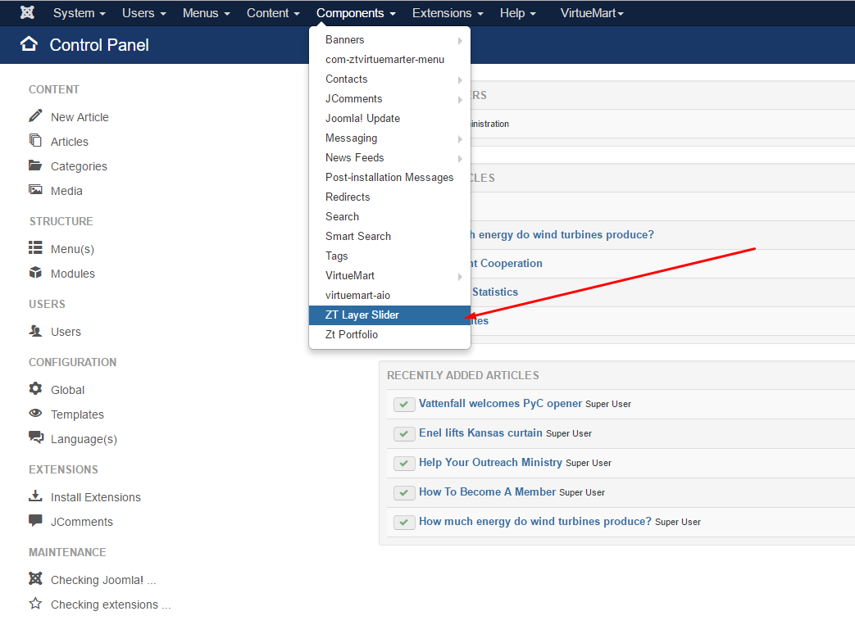Toggle published check for recently added wind turbines article

click(404, 522)
